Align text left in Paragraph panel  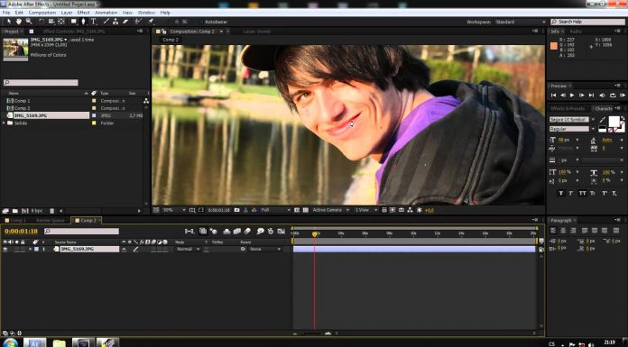click(x=553, y=231)
